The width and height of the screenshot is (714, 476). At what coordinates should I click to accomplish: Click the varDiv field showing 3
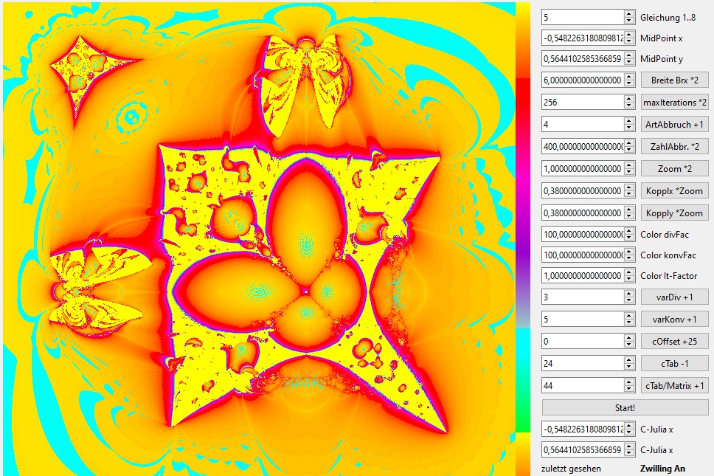pos(583,297)
